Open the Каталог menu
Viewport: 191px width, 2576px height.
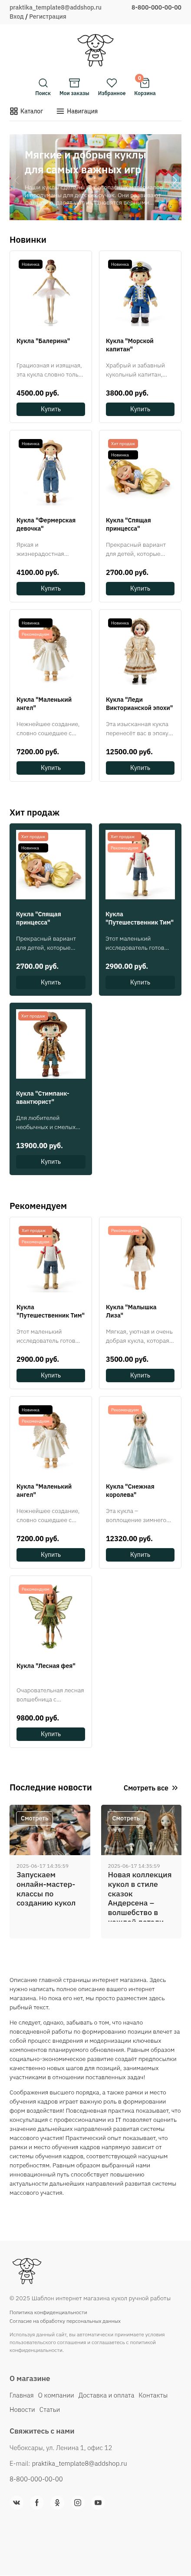point(26,111)
